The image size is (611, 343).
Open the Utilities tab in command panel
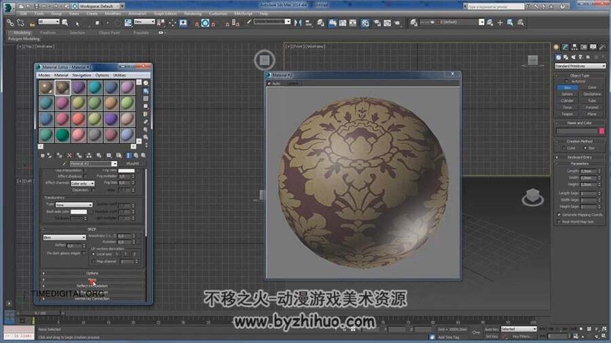pyautogui.click(x=602, y=47)
